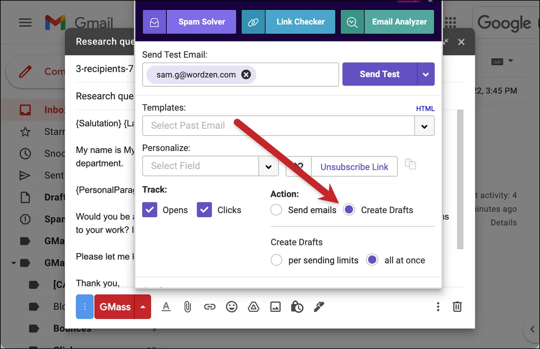
Task: Open the Spam folder exclamation icon
Action: 25,219
